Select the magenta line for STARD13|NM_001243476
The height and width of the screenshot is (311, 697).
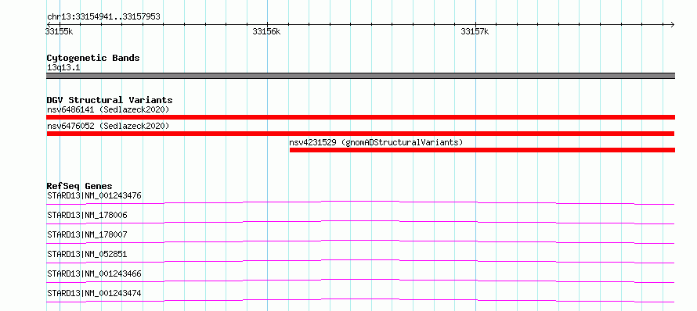tap(360, 202)
